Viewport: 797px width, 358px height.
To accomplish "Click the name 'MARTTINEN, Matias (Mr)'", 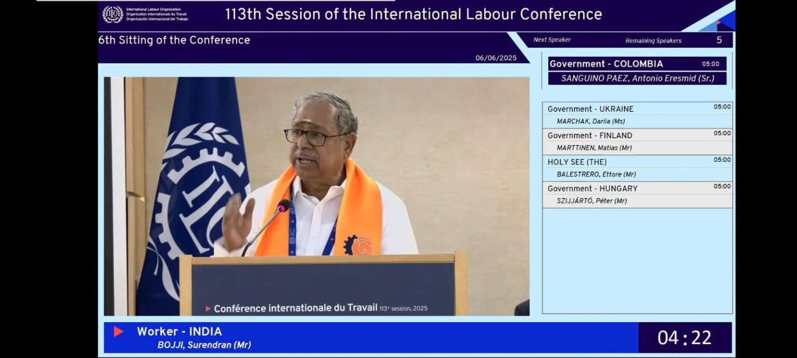I will (x=594, y=148).
